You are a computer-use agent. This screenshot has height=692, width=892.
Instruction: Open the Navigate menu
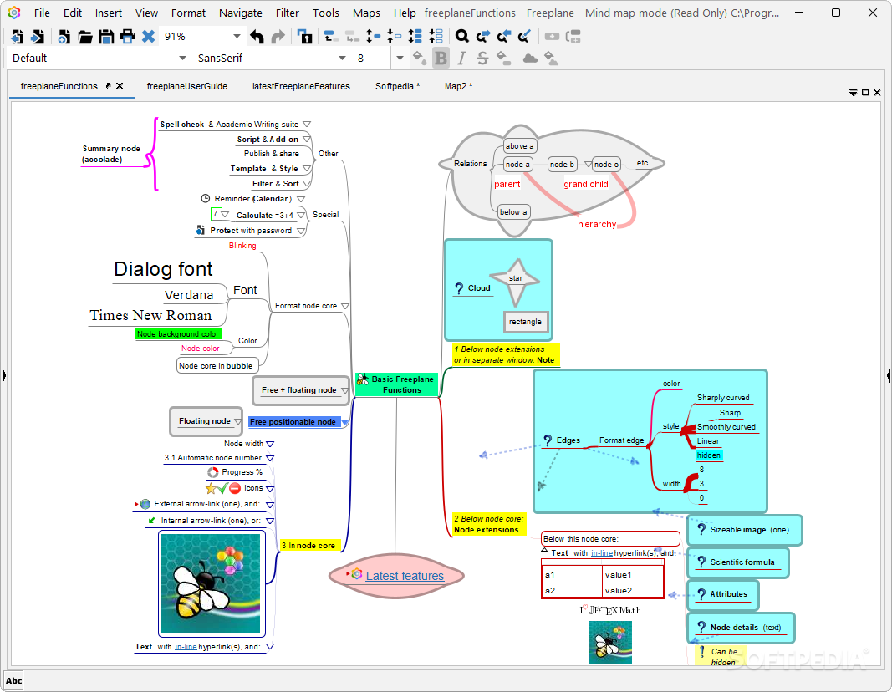pyautogui.click(x=241, y=13)
